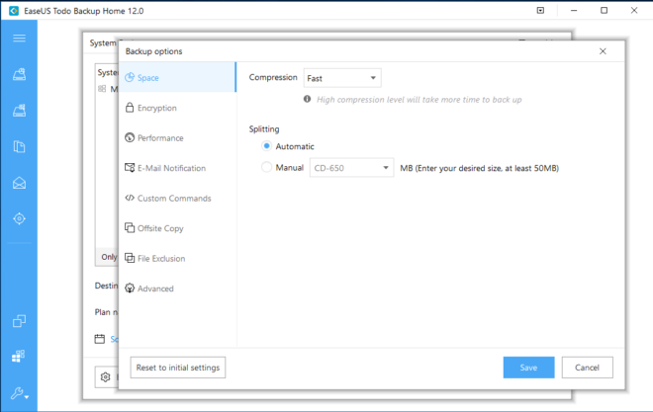This screenshot has height=412, width=653.
Task: Close the Backup options dialog
Action: (603, 51)
